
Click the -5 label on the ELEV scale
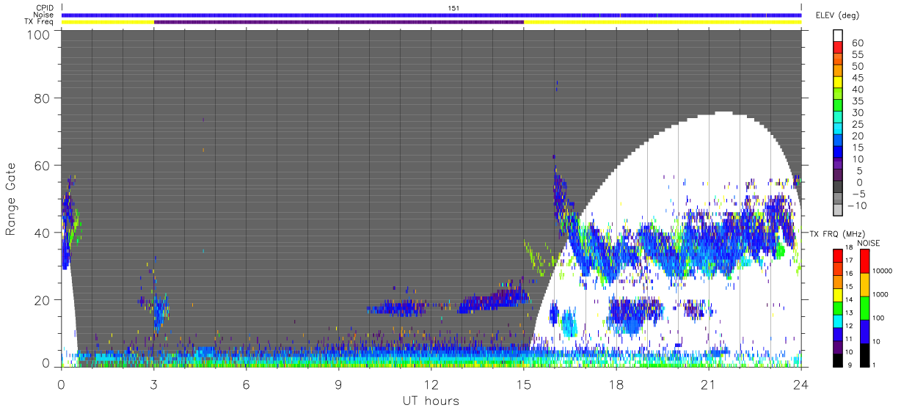click(x=859, y=193)
